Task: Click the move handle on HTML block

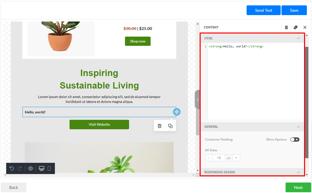Action: point(177,112)
